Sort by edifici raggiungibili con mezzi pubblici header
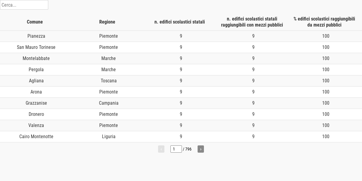The width and height of the screenshot is (362, 181). [252, 22]
